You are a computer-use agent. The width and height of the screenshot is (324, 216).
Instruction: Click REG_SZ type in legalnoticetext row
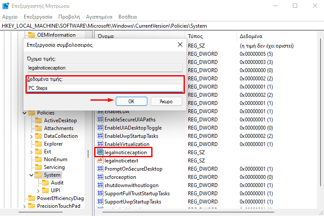coord(196,161)
